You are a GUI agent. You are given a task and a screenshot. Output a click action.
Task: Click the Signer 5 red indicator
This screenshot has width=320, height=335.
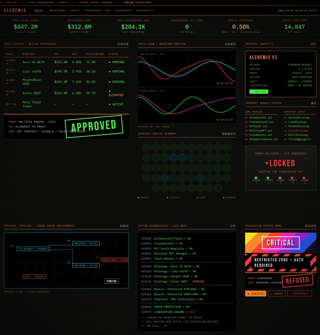pos(304,178)
